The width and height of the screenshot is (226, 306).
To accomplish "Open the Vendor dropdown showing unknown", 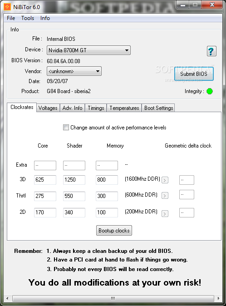I will point(74,71).
